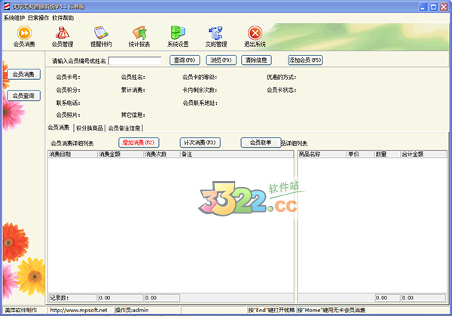452x316 pixels.
Task: Click the 退出系统 red exit icon
Action: tap(255, 36)
